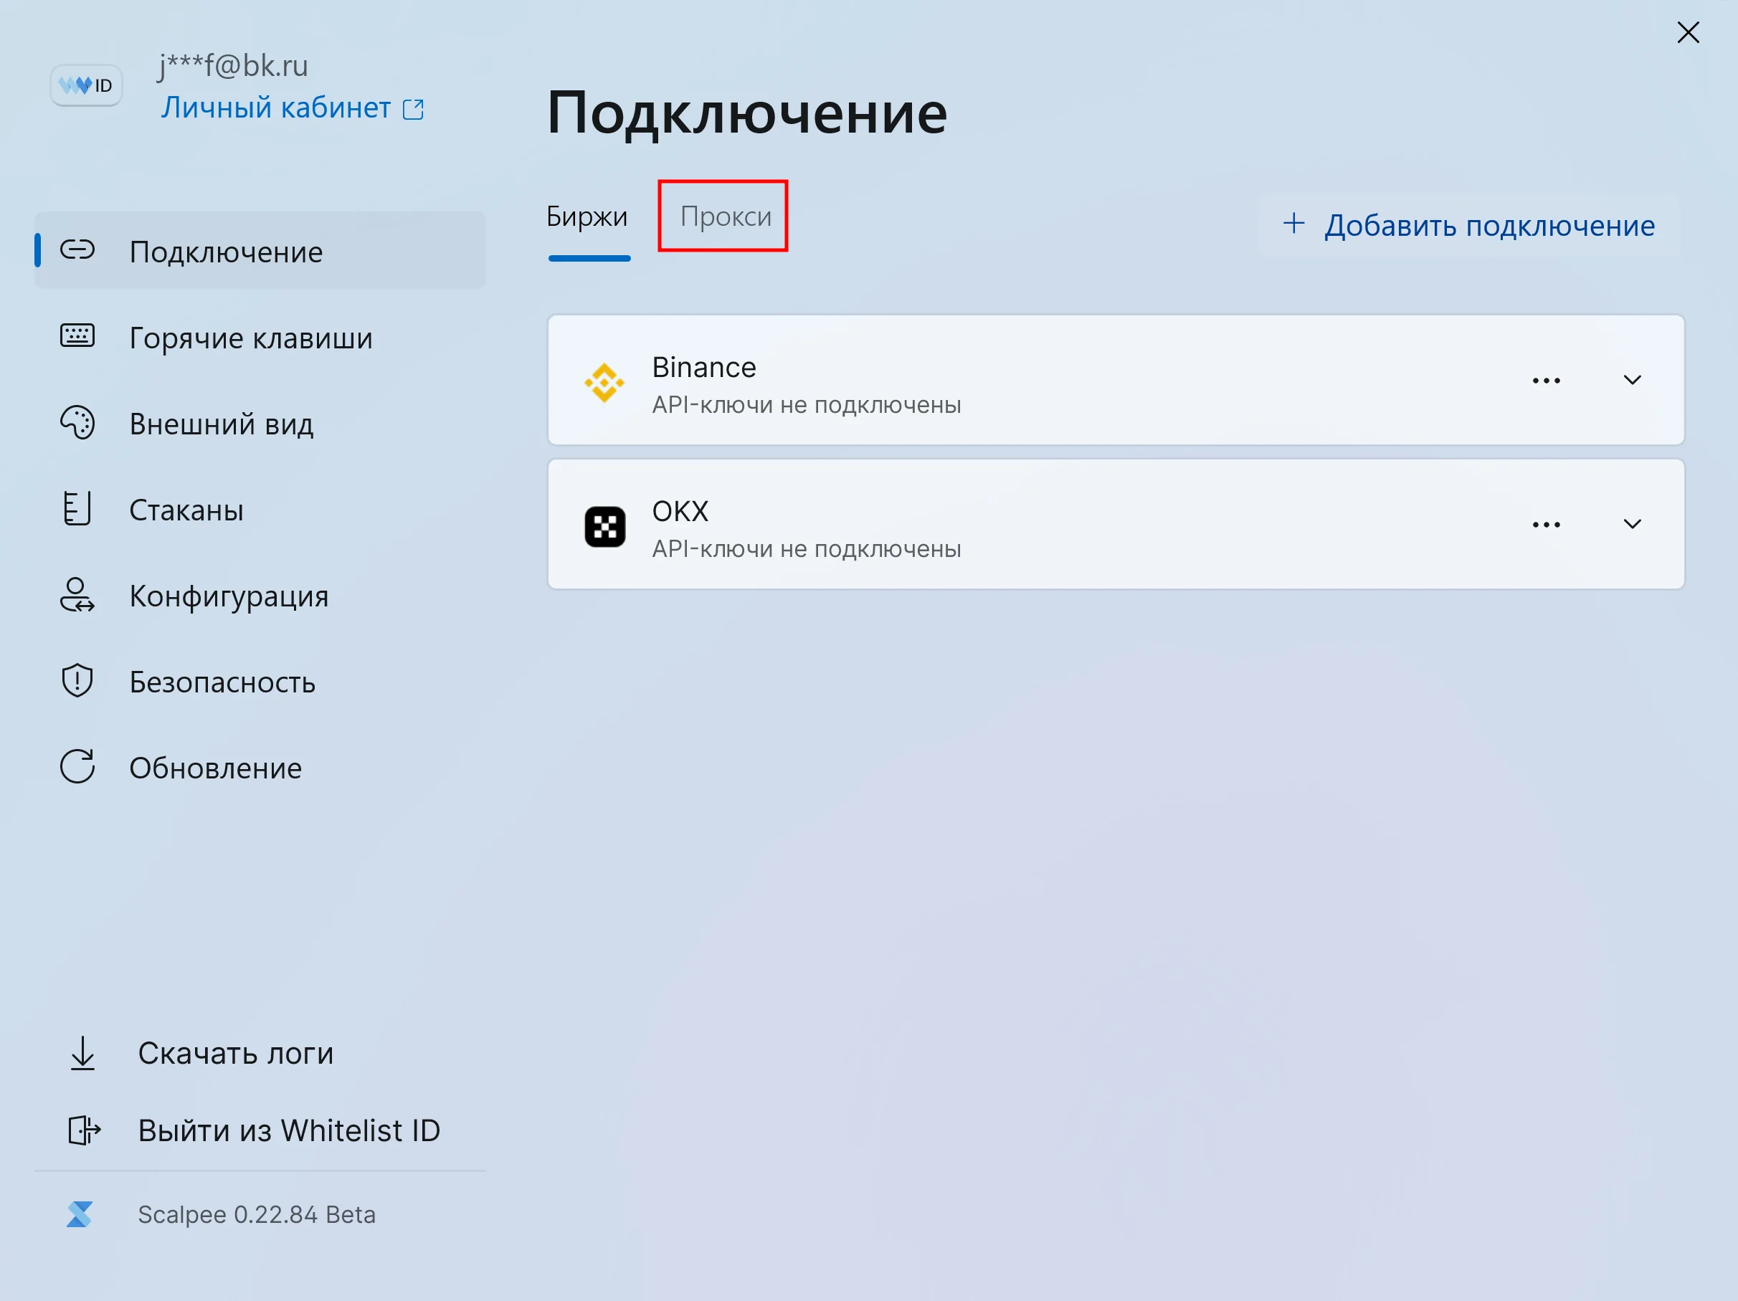Click Добавить подключение button
The width and height of the screenshot is (1738, 1301).
coord(1468,226)
